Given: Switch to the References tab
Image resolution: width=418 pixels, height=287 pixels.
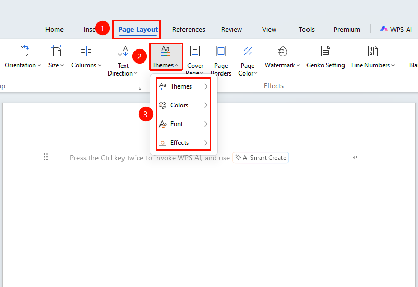Looking at the screenshot, I should click(x=189, y=29).
